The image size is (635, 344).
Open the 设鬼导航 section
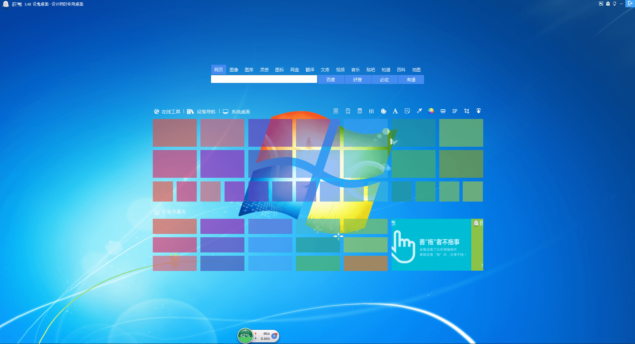[201, 112]
